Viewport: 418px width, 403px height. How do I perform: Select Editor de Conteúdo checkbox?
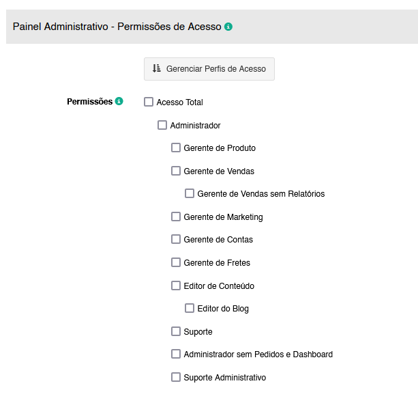176,286
